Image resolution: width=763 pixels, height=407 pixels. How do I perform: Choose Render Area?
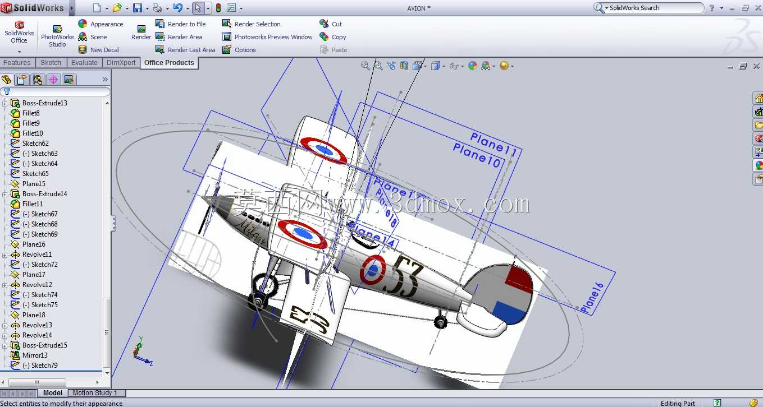pos(179,37)
